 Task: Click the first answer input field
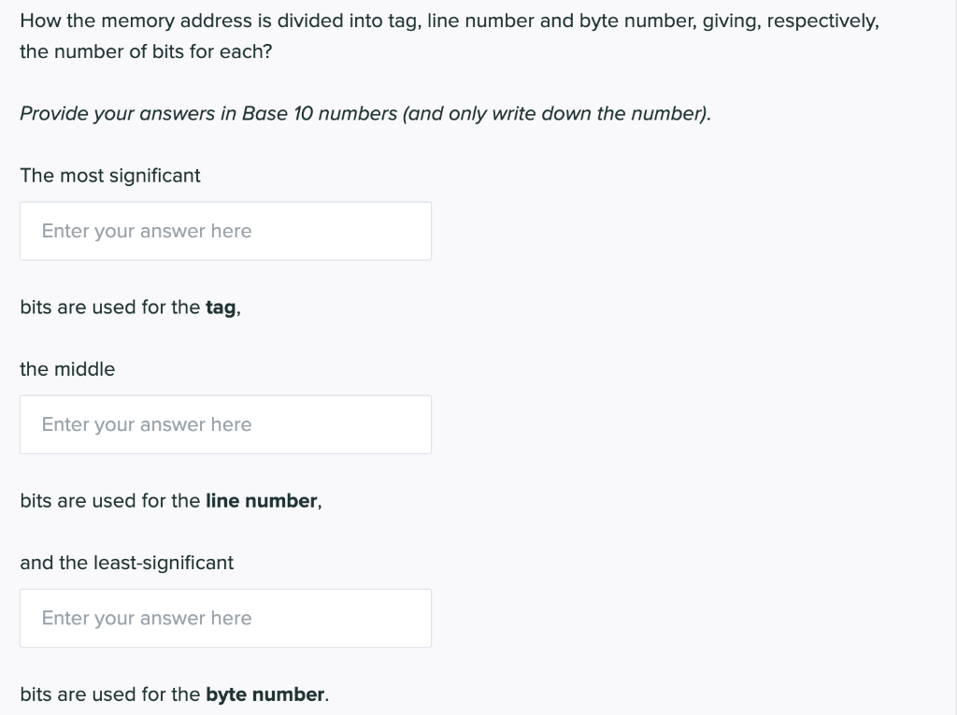[224, 230]
